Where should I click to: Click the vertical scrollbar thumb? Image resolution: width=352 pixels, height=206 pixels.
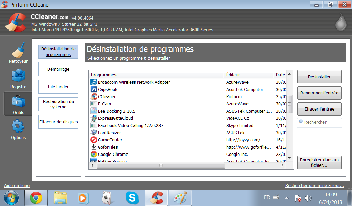289,104
